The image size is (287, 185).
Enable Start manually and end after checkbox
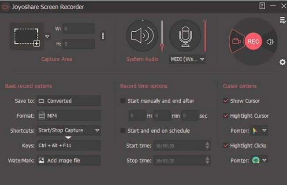tap(123, 100)
